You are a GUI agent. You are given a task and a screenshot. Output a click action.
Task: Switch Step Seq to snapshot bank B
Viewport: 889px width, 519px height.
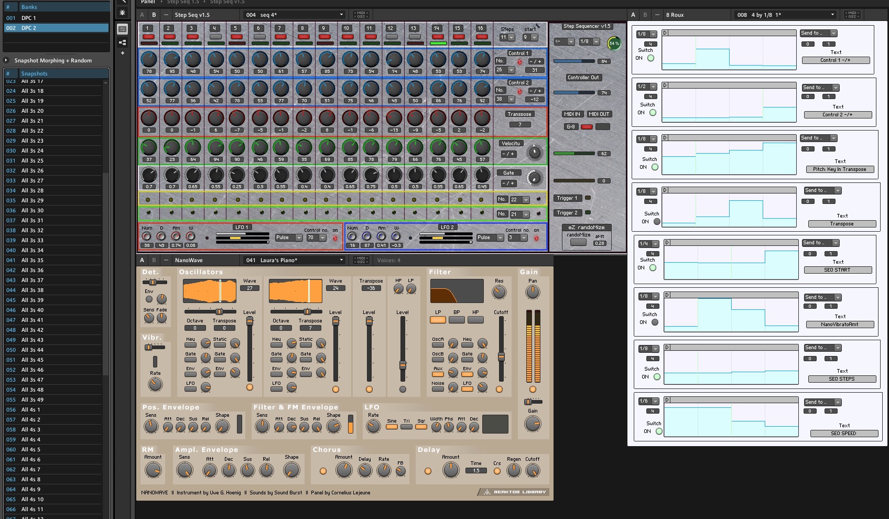(x=154, y=15)
